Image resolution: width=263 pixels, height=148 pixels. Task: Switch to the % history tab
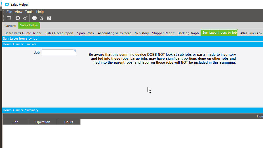[x=142, y=33]
